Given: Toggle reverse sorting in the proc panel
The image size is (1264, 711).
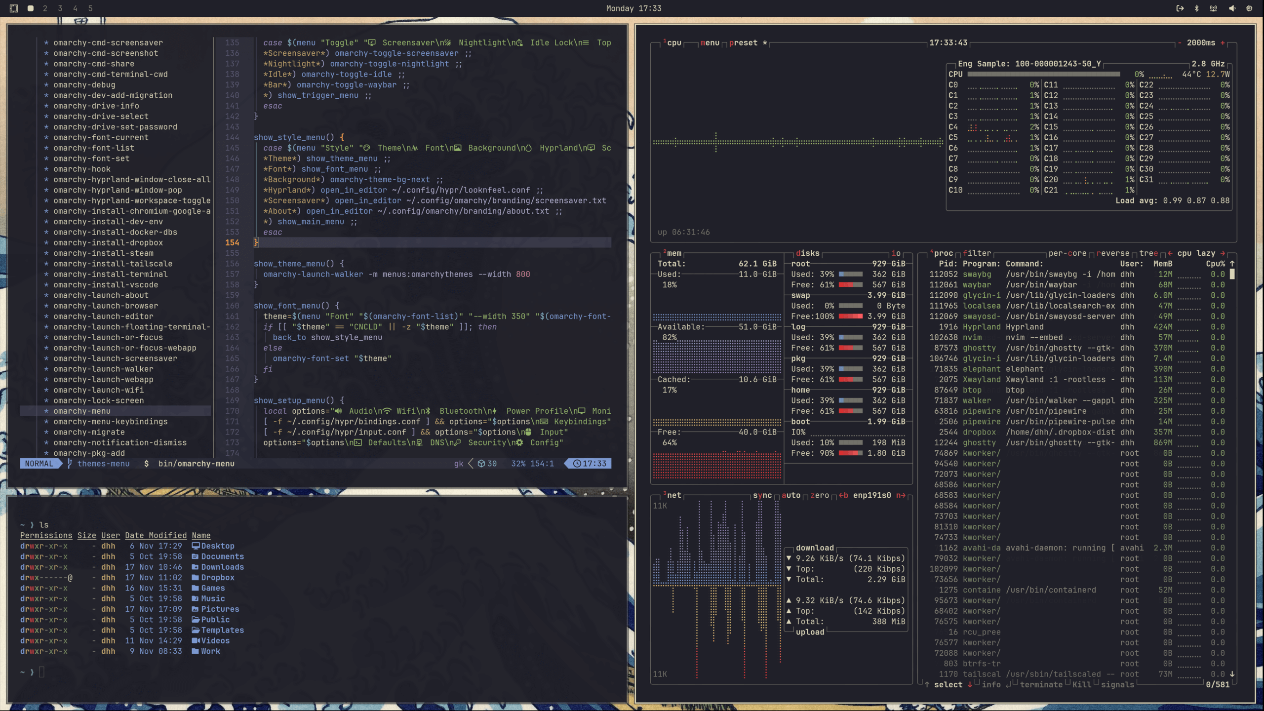Looking at the screenshot, I should (1113, 253).
